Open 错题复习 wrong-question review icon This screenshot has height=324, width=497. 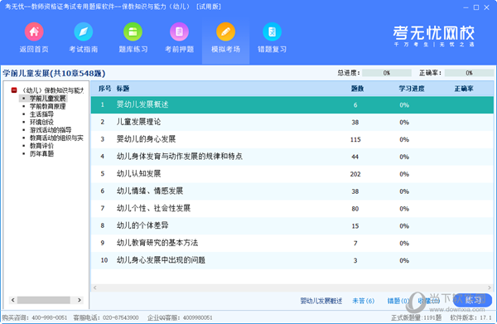pyautogui.click(x=272, y=31)
